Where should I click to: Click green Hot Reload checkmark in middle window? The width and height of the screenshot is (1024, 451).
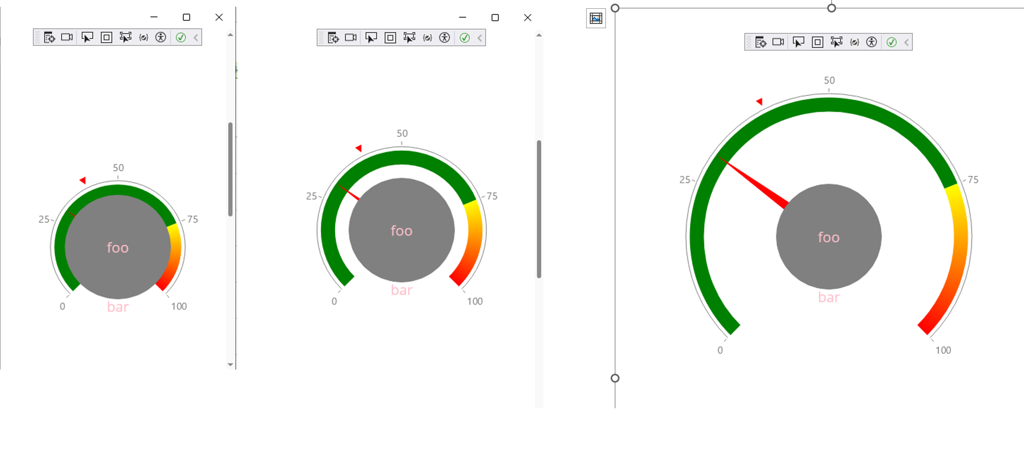coord(465,38)
